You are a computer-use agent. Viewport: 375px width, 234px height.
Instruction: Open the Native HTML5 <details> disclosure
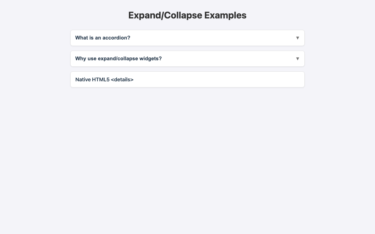click(104, 80)
